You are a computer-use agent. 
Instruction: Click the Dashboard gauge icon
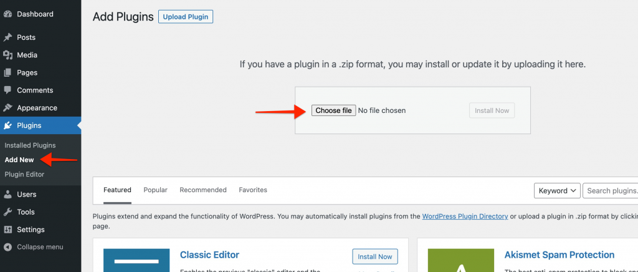click(8, 14)
